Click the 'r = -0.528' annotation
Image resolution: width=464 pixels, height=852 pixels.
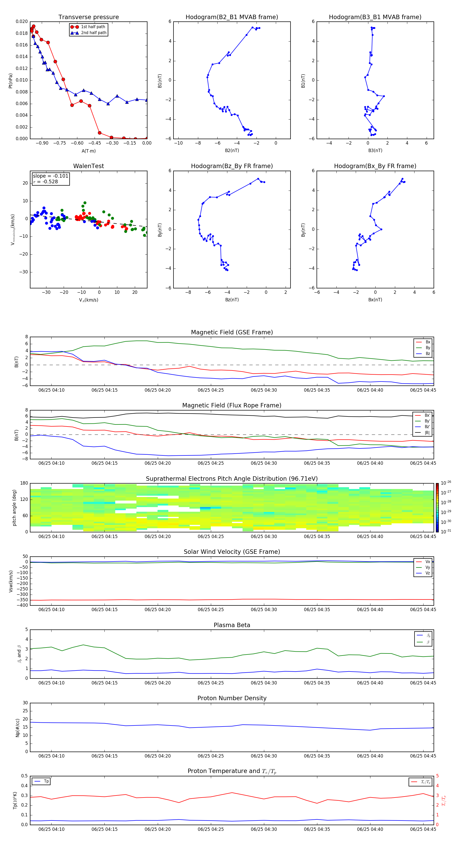tap(46, 182)
